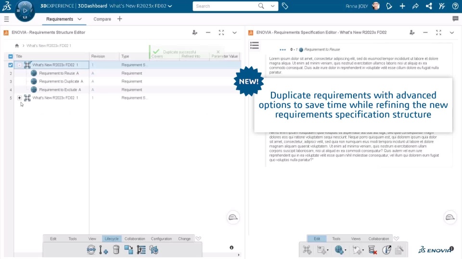462x259 pixels.
Task: Open the Edit tab in Structure Editor toolbar
Action: click(x=53, y=239)
